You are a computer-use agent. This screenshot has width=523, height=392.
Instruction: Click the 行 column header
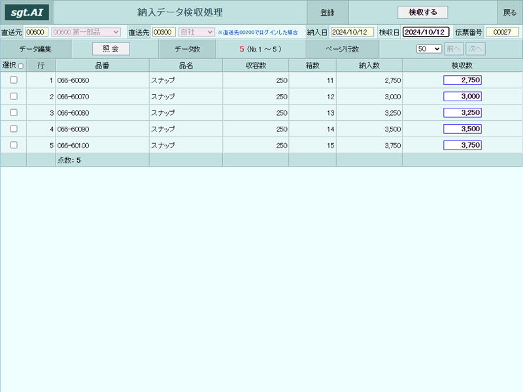[41, 66]
